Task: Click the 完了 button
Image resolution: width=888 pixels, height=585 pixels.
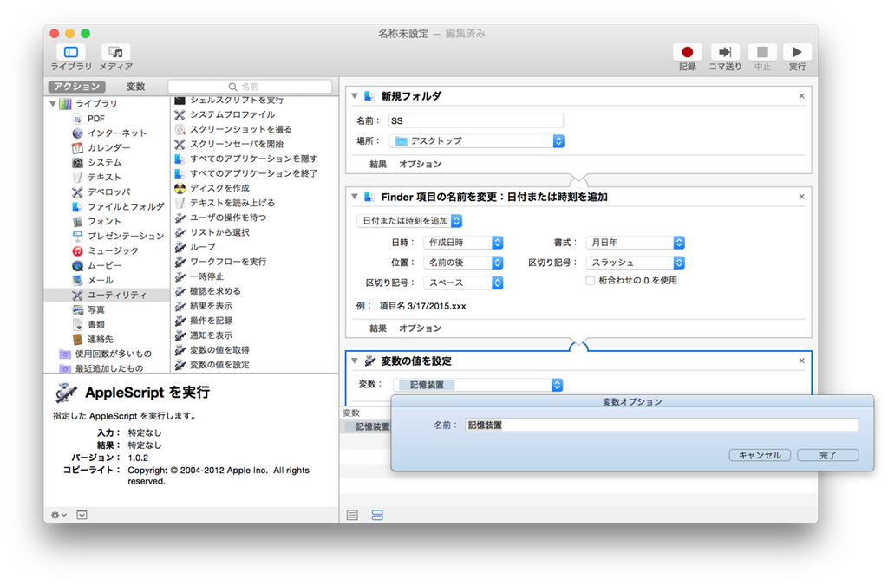Action: pos(828,455)
